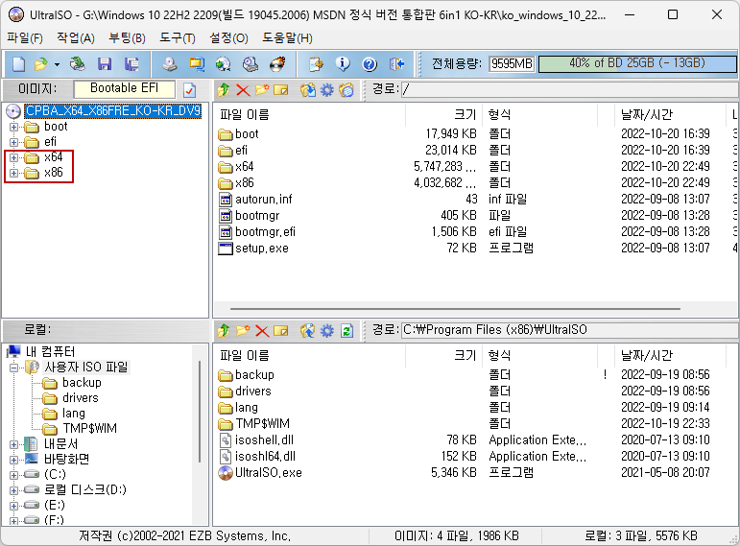Click red X delete in image pane toolbar

pos(243,89)
